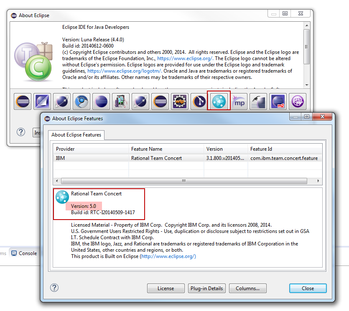This screenshot has width=349, height=311.
Task: Open the colorful building chart feature icon
Action: click(x=121, y=101)
